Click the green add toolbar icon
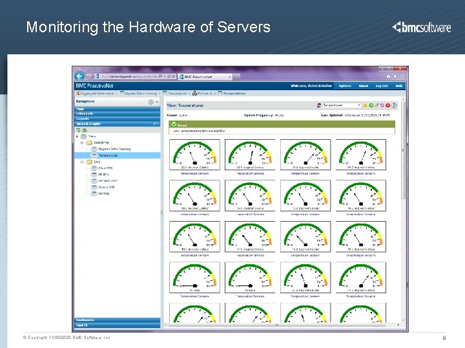The height and width of the screenshot is (348, 465). tap(371, 105)
